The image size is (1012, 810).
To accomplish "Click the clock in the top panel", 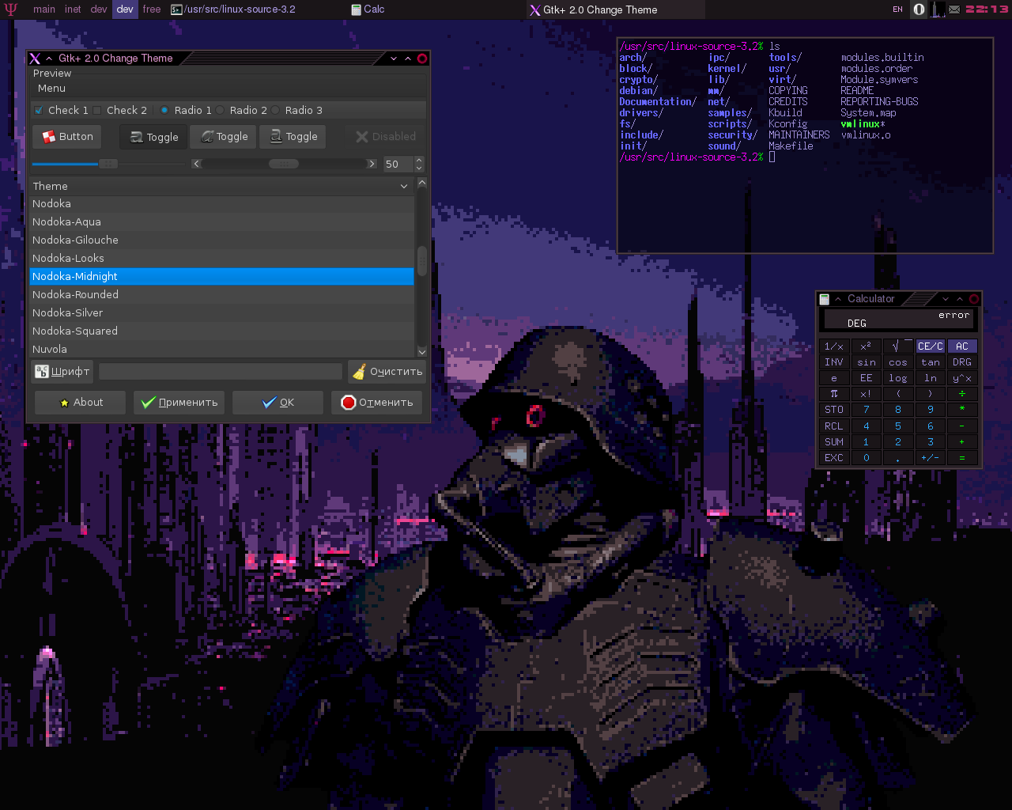I will (x=987, y=9).
